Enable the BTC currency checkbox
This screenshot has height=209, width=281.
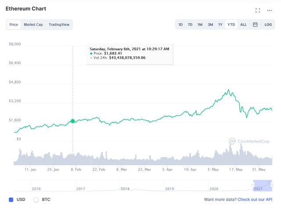tap(36, 199)
